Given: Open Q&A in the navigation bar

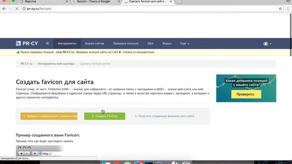Looking at the screenshot, I should tap(151, 44).
